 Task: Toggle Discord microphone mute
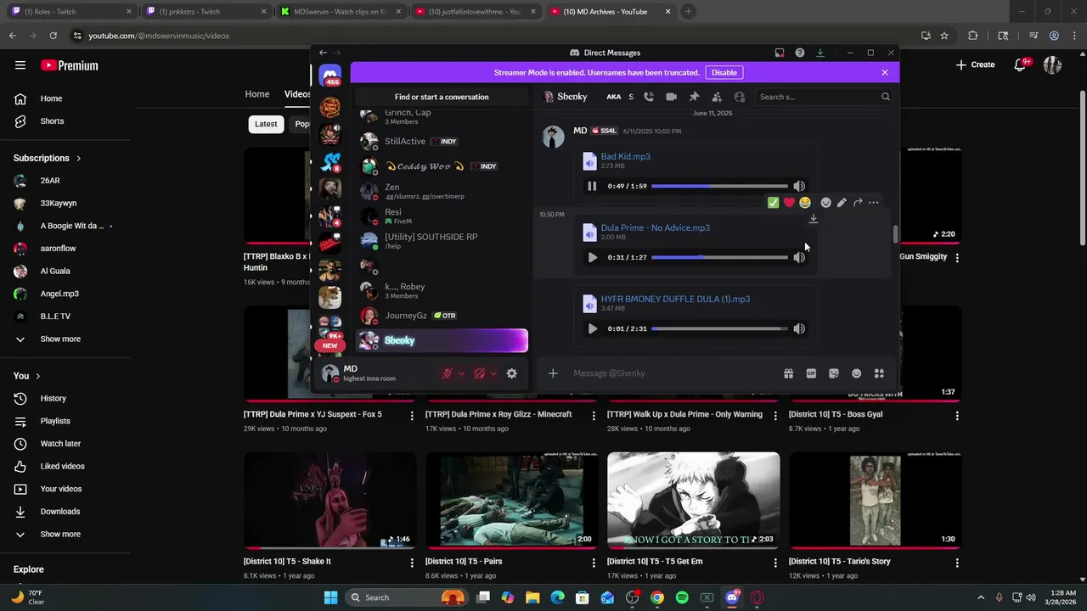click(x=446, y=373)
